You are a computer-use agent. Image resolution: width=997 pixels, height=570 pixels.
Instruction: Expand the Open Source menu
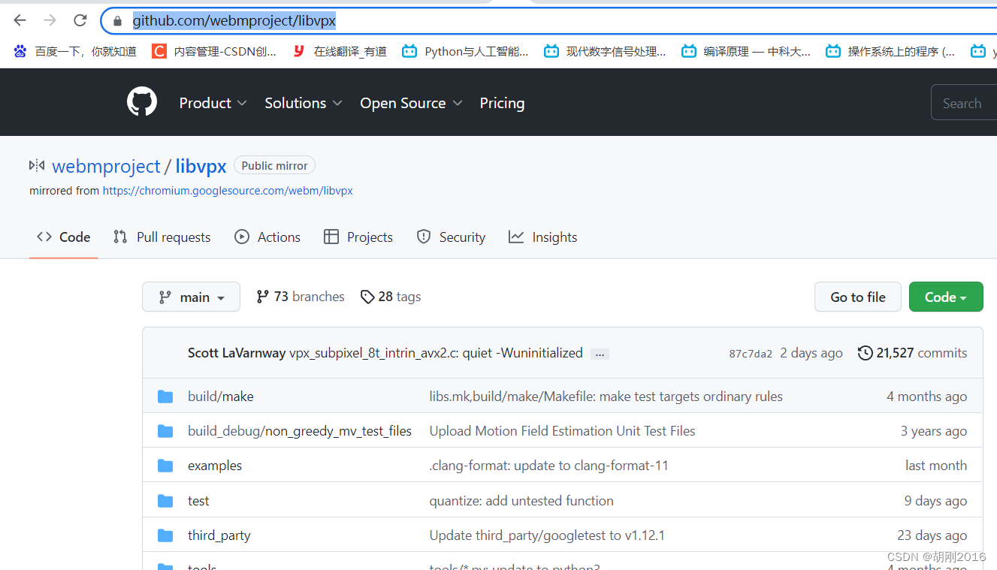(411, 103)
